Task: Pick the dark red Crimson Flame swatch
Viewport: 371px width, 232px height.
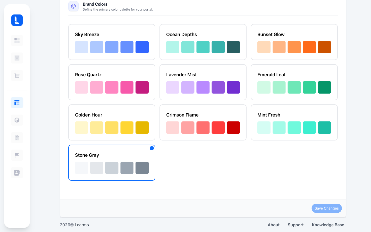Action: [233, 128]
